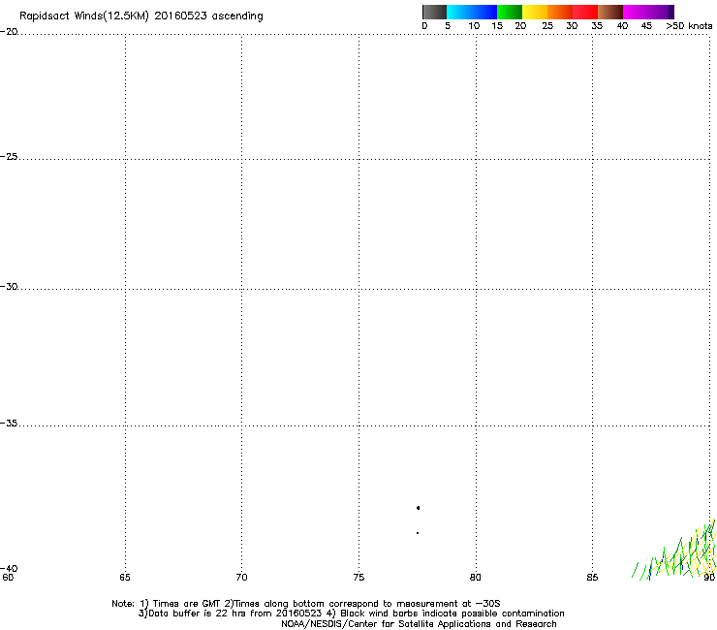The height and width of the screenshot is (630, 717).
Task: Click the gray 0-5 knots color segment
Action: 434,12
